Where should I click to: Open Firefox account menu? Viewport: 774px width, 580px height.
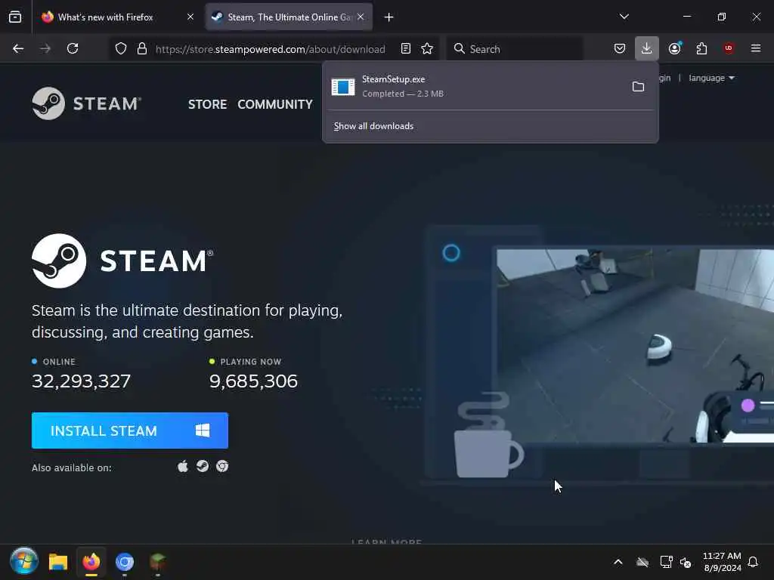[675, 48]
